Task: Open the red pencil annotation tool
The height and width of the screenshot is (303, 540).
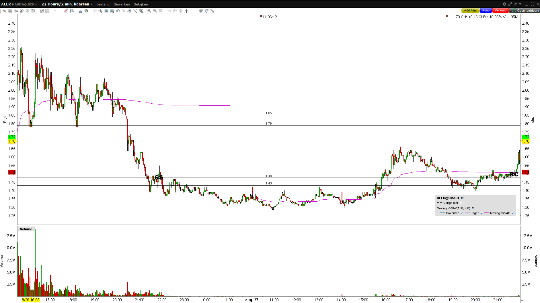Action: (66, 11)
